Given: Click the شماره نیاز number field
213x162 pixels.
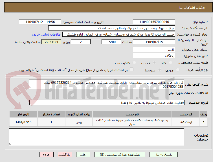Looking at the screenshot, I should 154,22.
